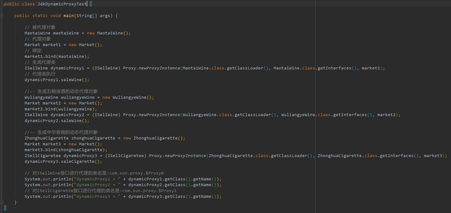Click the comment '//-- 生成中华香烟的动态代理对象'
The height and width of the screenshot is (213, 451).
61,132
